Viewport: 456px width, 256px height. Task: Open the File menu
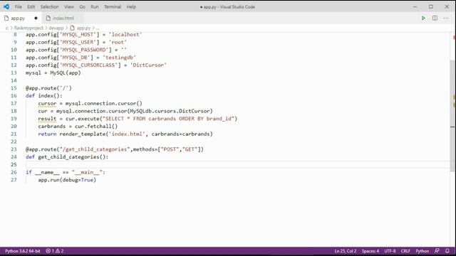[18, 6]
